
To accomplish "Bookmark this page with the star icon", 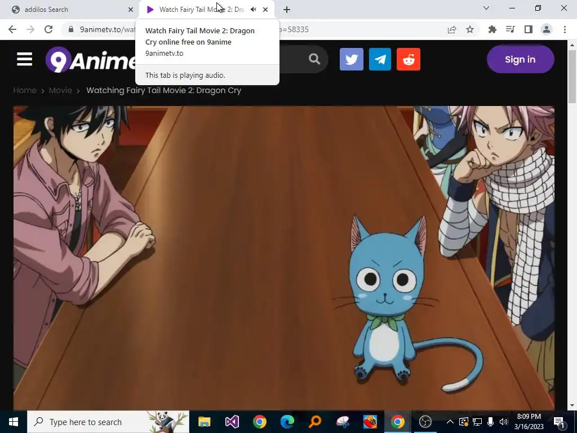I will (x=470, y=29).
